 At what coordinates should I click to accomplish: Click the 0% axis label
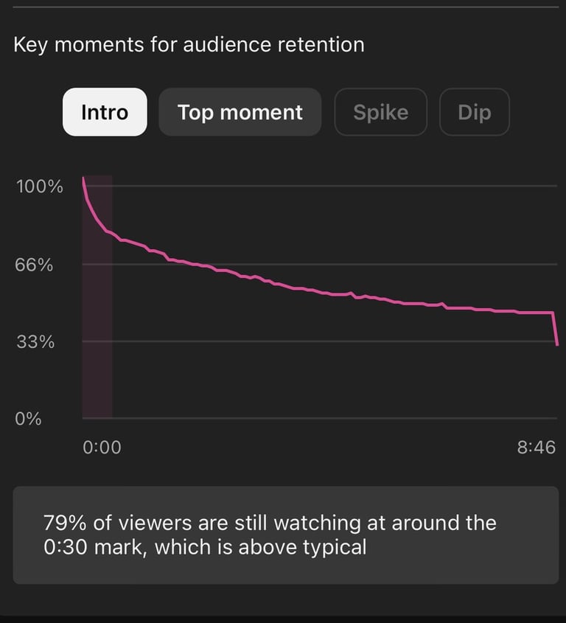28,419
